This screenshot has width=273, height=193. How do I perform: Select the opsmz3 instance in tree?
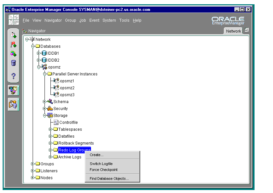coord(67,95)
